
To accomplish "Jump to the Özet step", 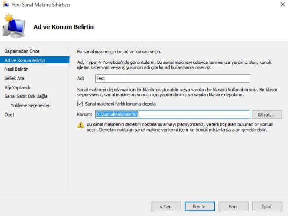I will (x=9, y=115).
